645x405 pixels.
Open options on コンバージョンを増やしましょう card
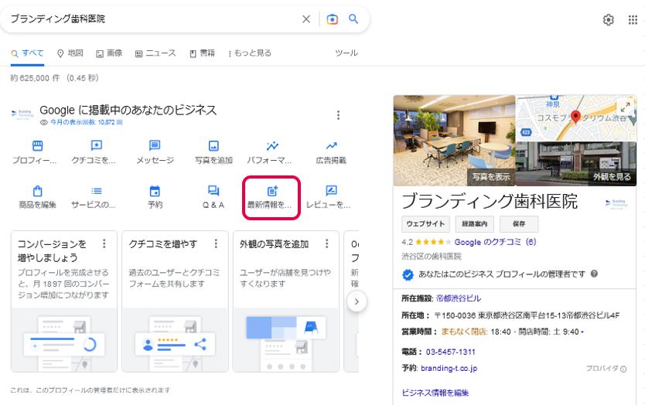pyautogui.click(x=104, y=243)
